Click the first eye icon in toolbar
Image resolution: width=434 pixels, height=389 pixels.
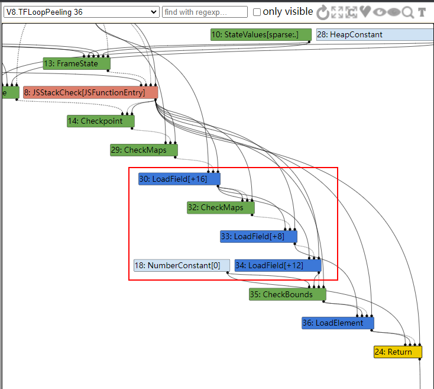pyautogui.click(x=379, y=12)
